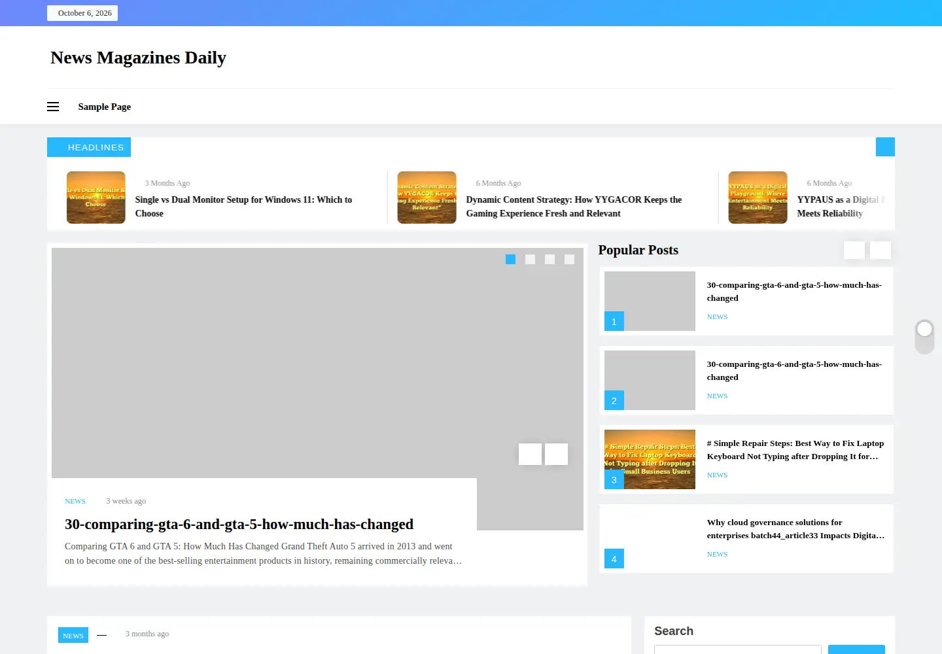Switch to the fourth slider dot
The height and width of the screenshot is (654, 942).
(x=570, y=260)
